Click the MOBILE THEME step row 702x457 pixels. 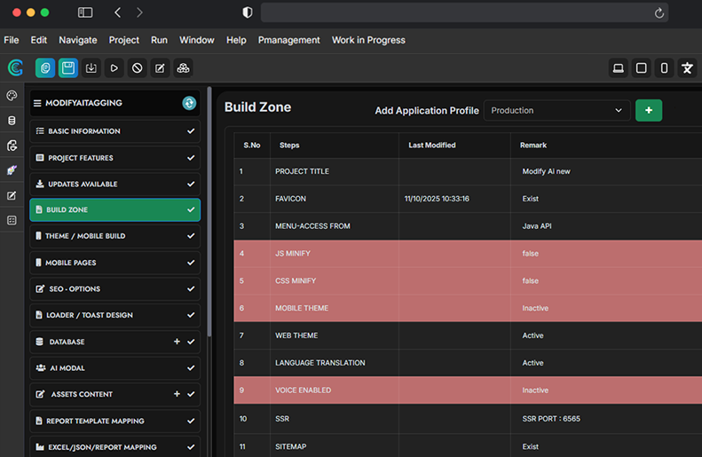click(468, 308)
